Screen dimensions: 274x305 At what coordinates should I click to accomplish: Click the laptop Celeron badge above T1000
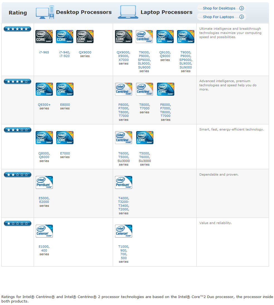point(124,231)
